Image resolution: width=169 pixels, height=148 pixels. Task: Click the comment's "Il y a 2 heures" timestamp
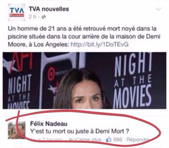pos(46,139)
